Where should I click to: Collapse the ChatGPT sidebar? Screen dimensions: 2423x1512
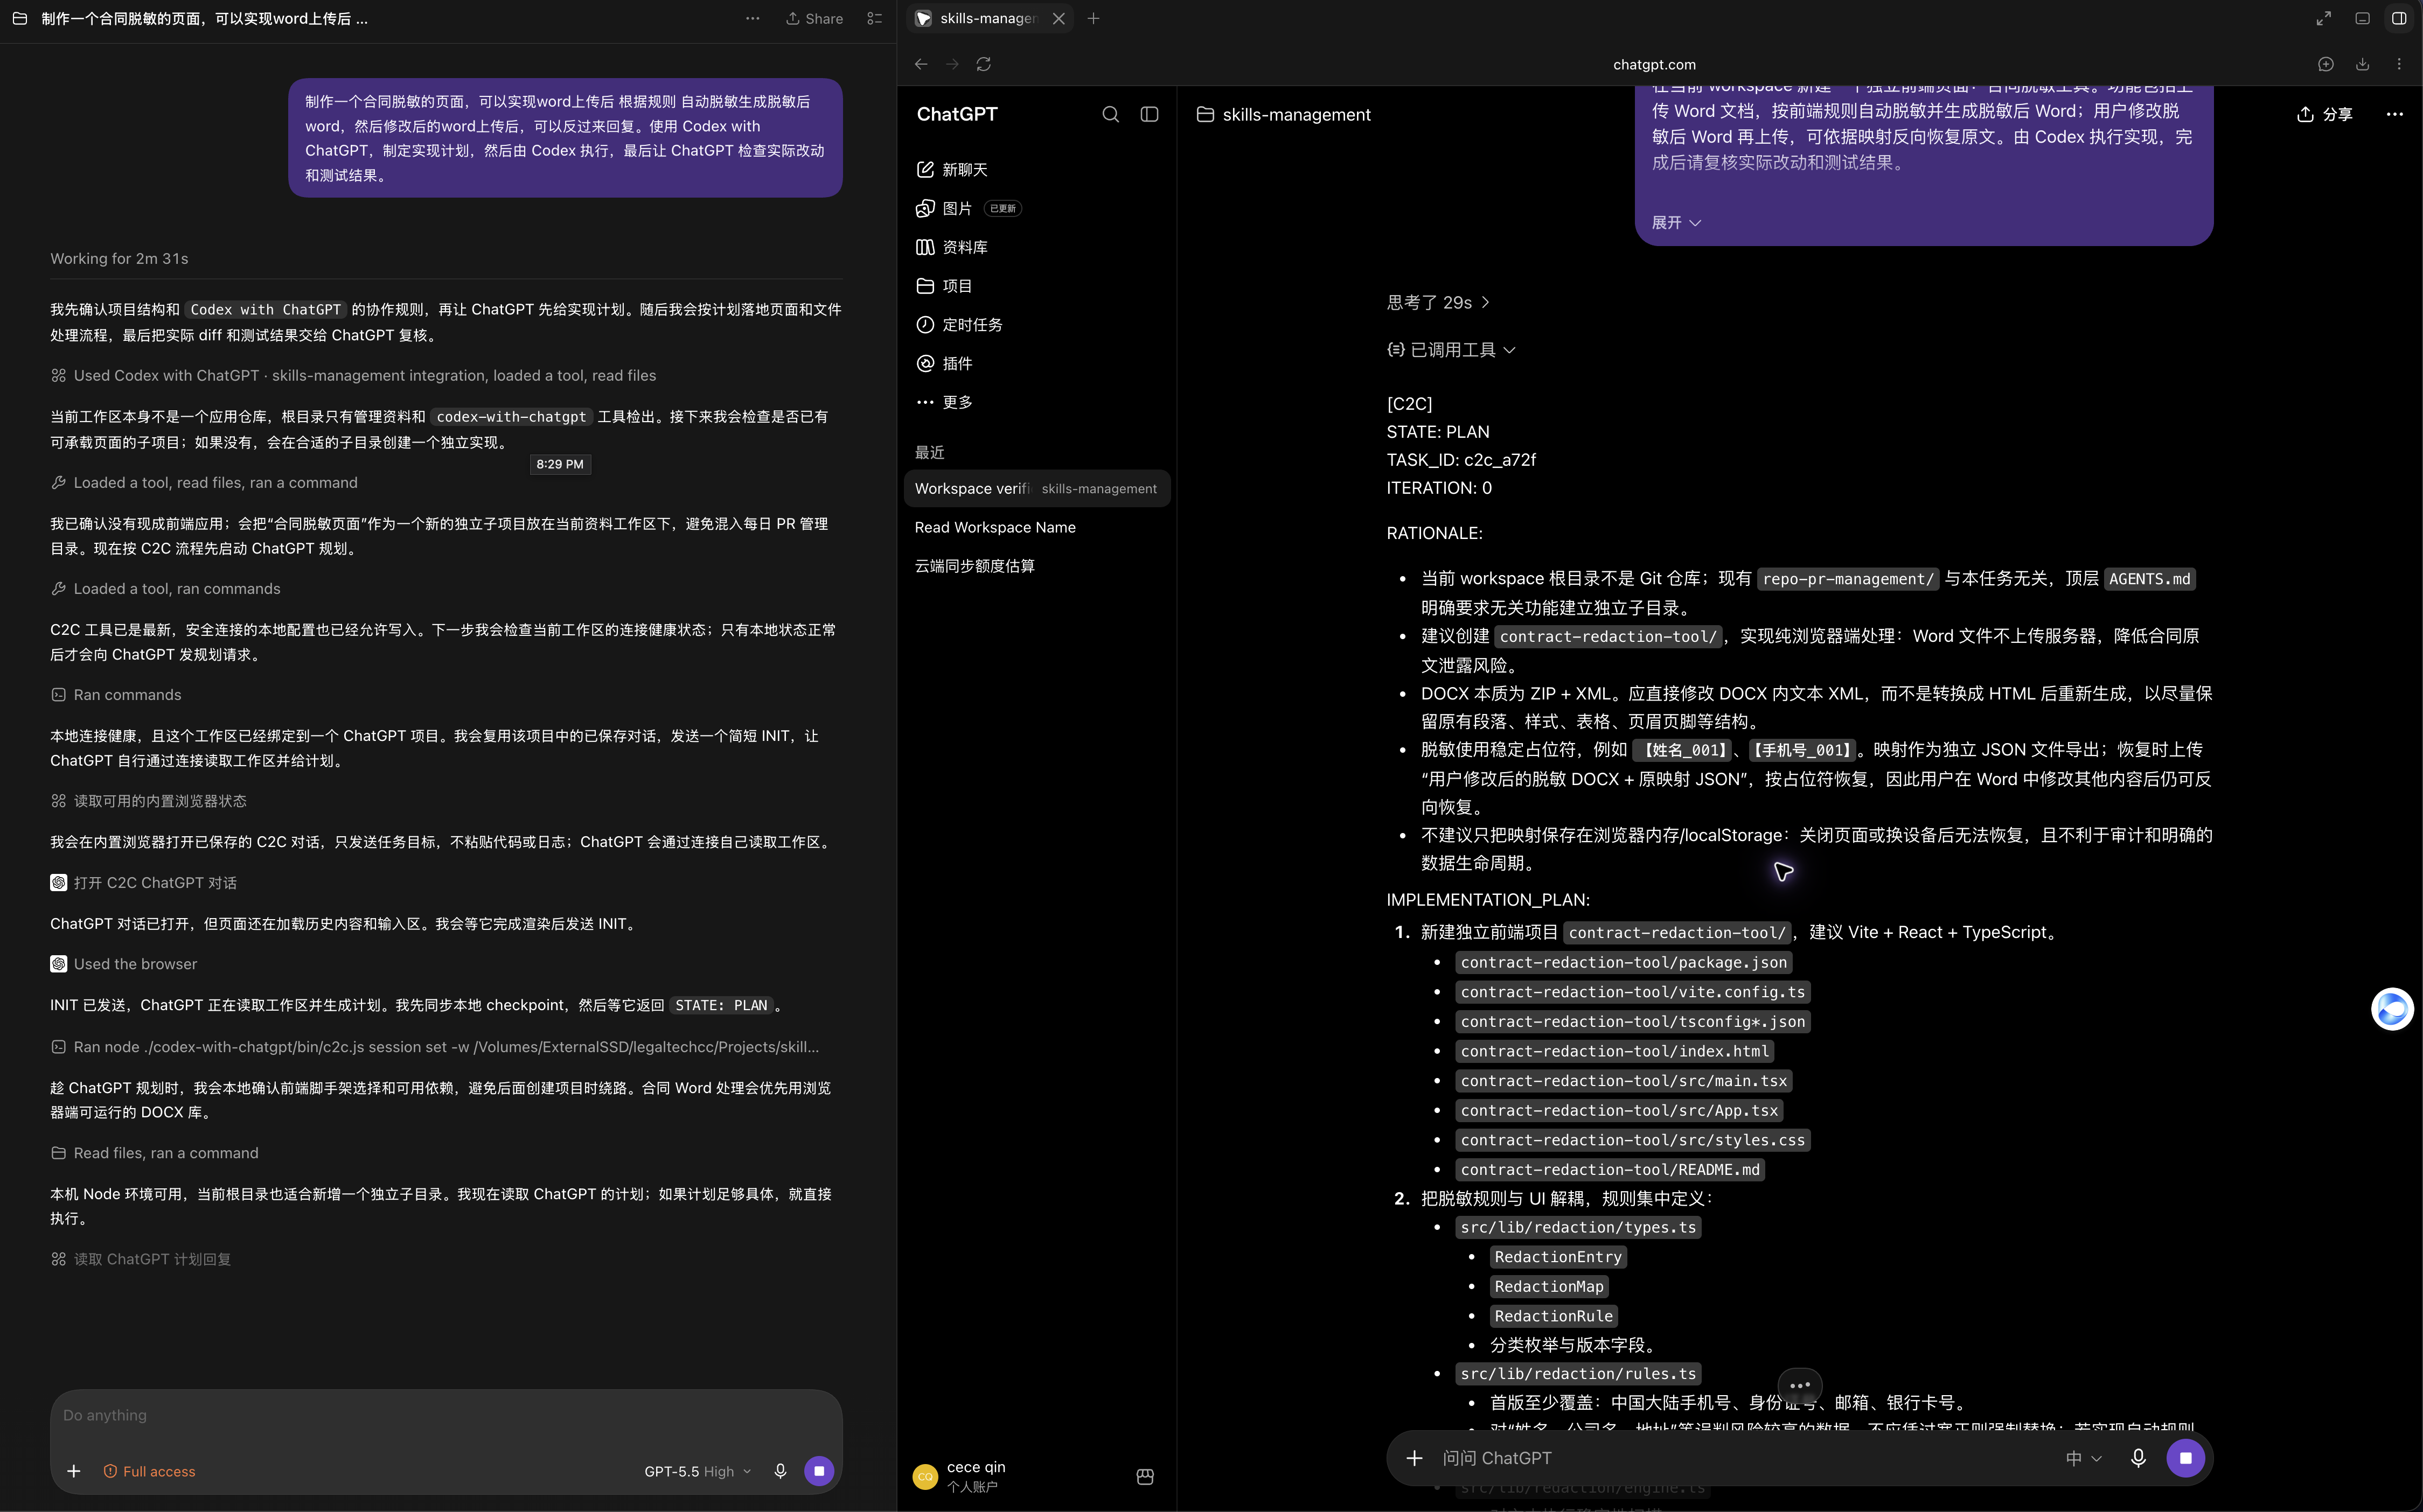[1150, 114]
